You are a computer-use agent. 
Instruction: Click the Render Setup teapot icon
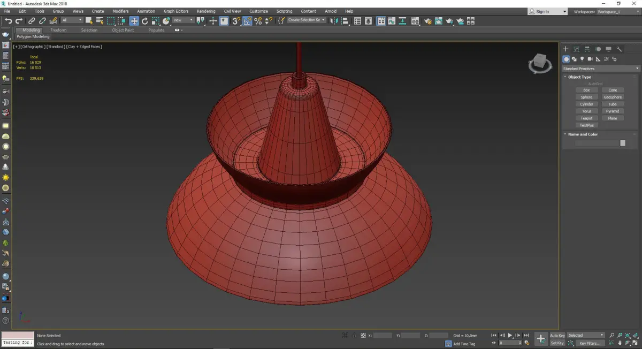(x=427, y=21)
